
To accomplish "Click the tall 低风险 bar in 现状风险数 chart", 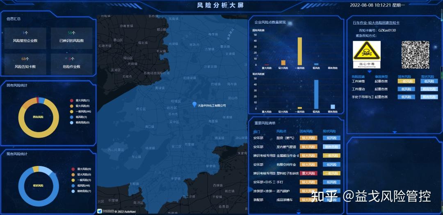I will 316,94.
